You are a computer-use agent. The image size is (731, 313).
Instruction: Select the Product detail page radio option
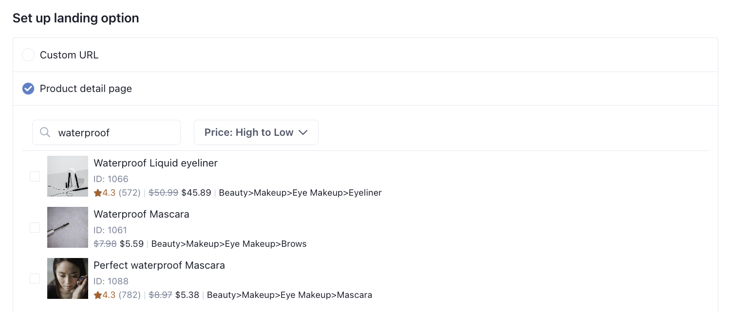28,89
